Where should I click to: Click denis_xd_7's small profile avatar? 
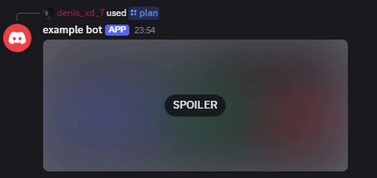(49, 13)
